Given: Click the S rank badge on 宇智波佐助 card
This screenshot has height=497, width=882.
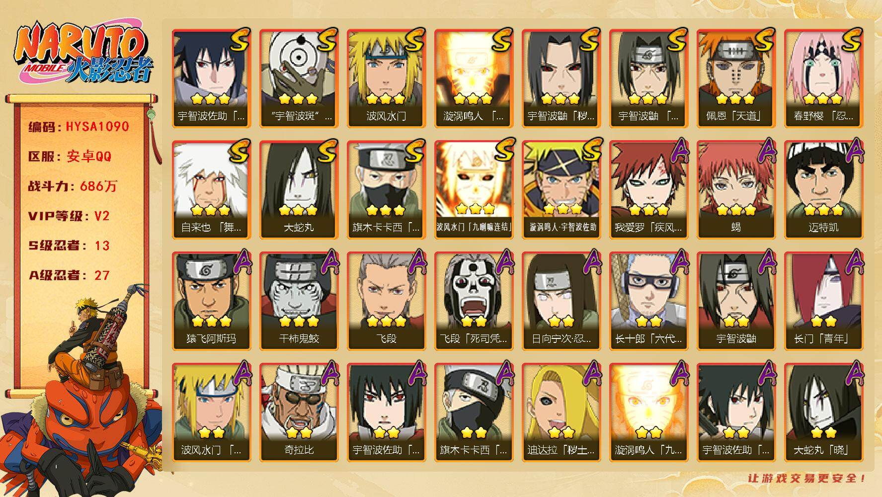Looking at the screenshot, I should coord(239,40).
